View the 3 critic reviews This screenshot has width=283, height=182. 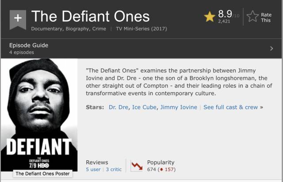(114, 170)
